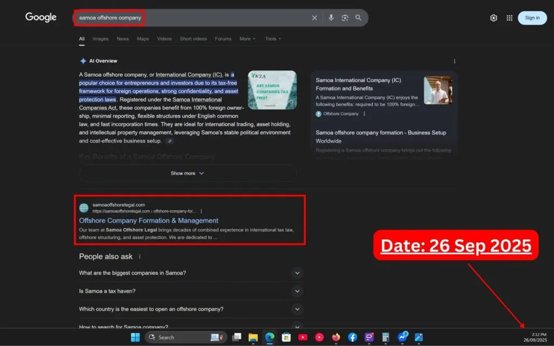554x346 pixels.
Task: Start voice search with the microphone icon
Action: point(331,18)
